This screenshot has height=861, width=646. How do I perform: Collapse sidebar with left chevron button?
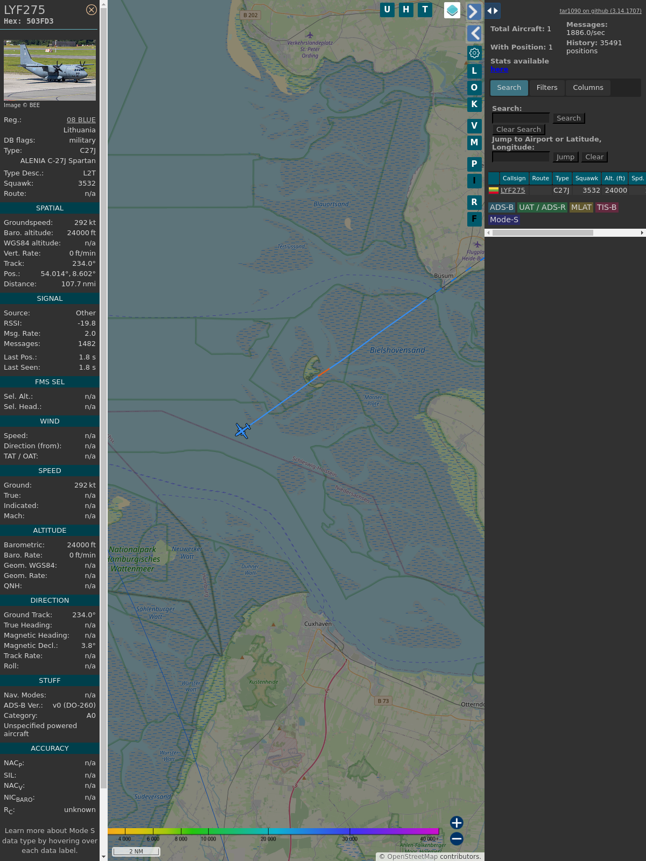(x=474, y=33)
